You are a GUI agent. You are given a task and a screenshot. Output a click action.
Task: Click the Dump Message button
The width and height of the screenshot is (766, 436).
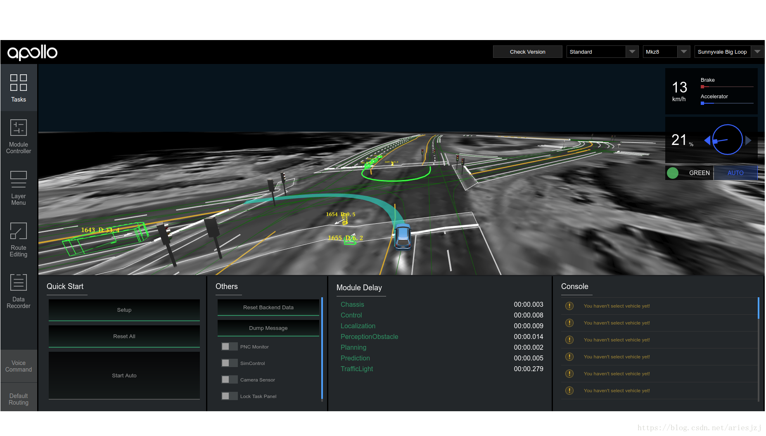[268, 328]
